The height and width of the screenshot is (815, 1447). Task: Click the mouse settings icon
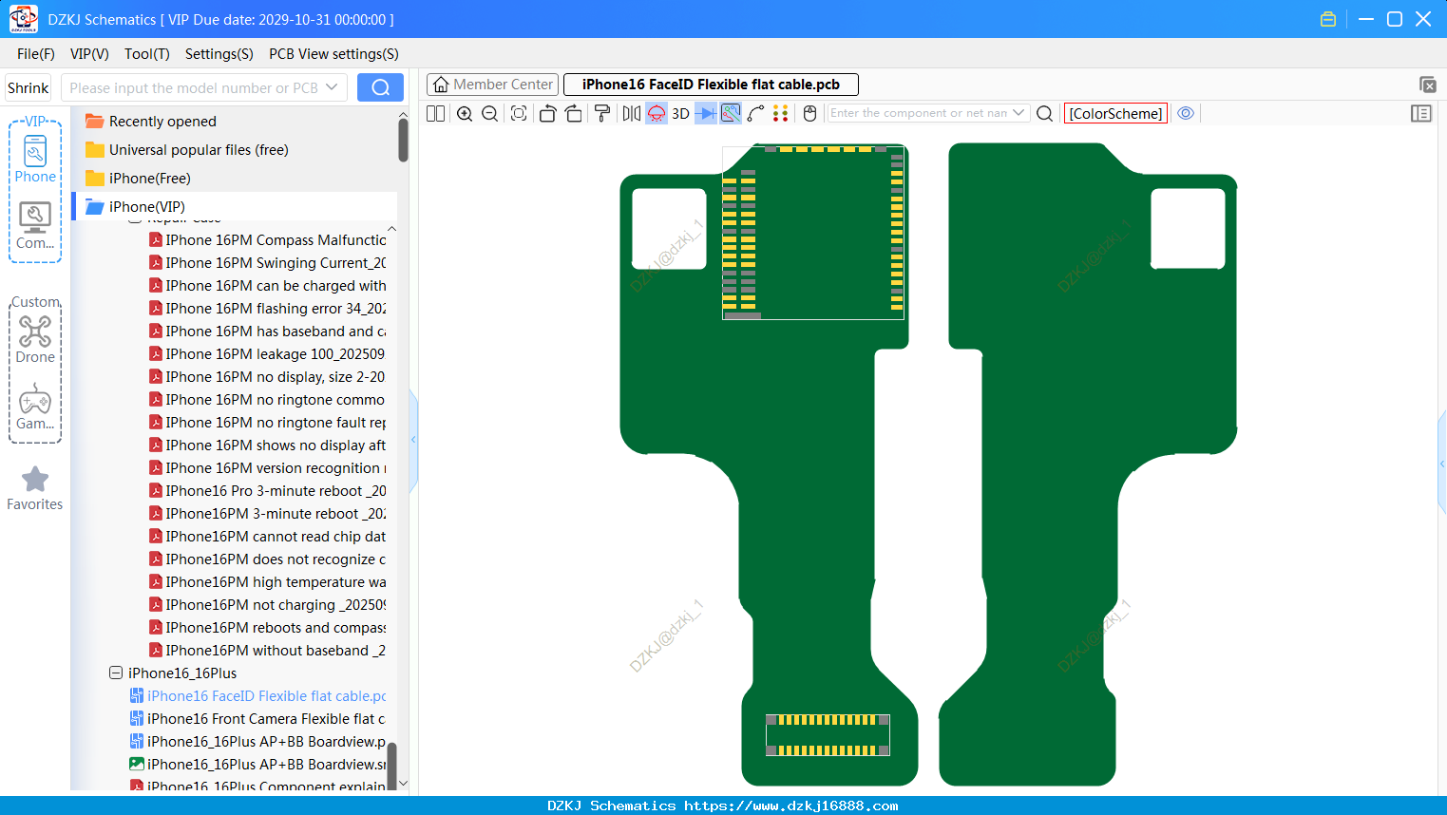click(809, 113)
